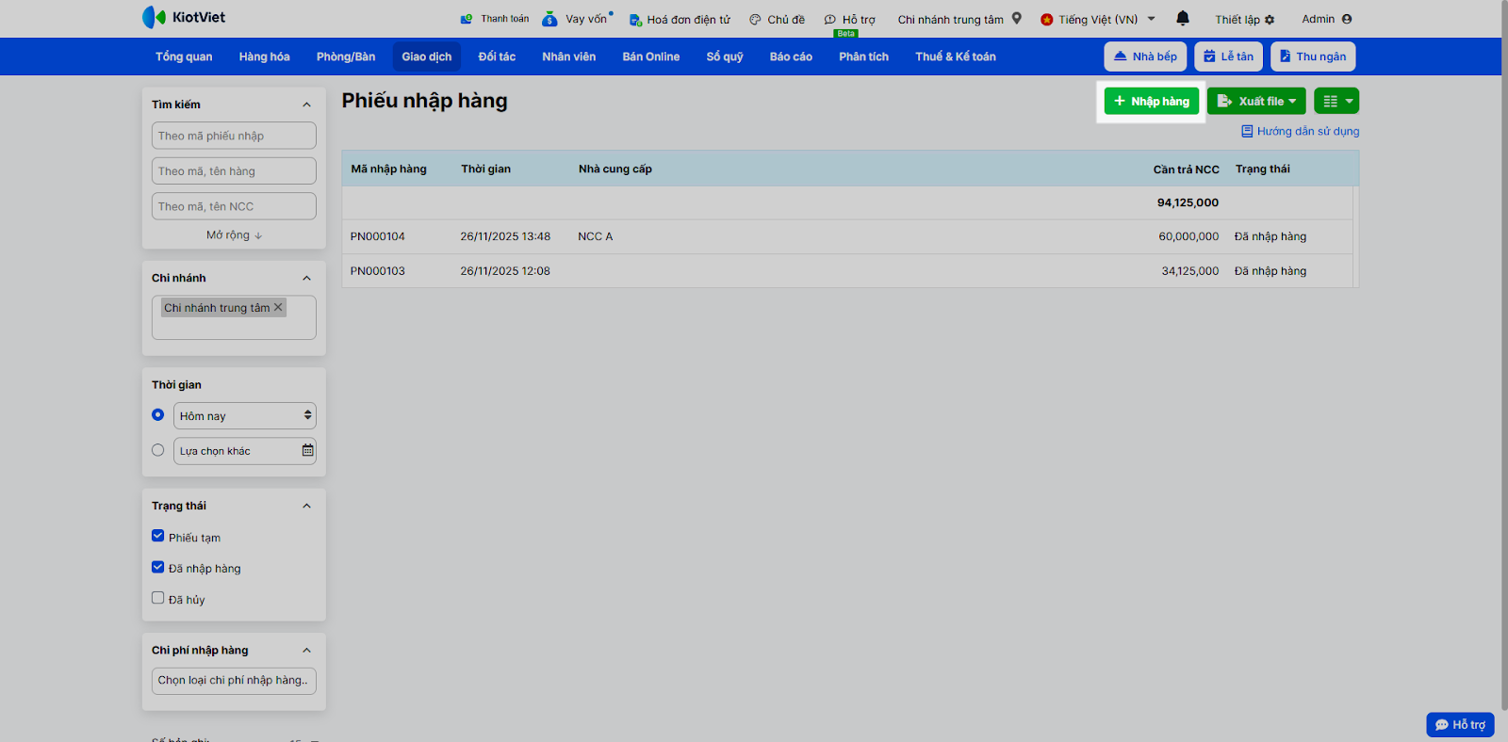Open the Nhà bếp screen
Viewport: 1508px width, 742px height.
point(1145,56)
